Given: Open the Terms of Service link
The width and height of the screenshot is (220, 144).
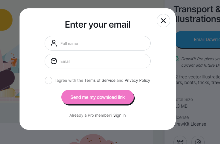Looking at the screenshot, I should click(100, 80).
